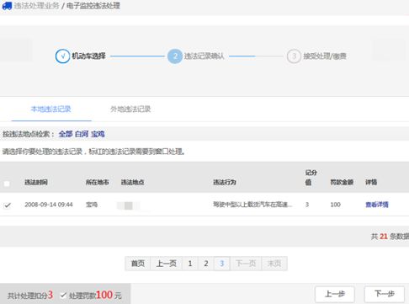
Task: Click the 违法地点 column header
Action: (x=133, y=182)
